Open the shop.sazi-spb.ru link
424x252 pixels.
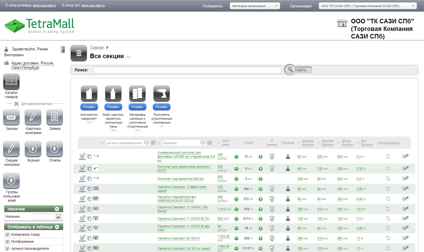pyautogui.click(x=44, y=5)
